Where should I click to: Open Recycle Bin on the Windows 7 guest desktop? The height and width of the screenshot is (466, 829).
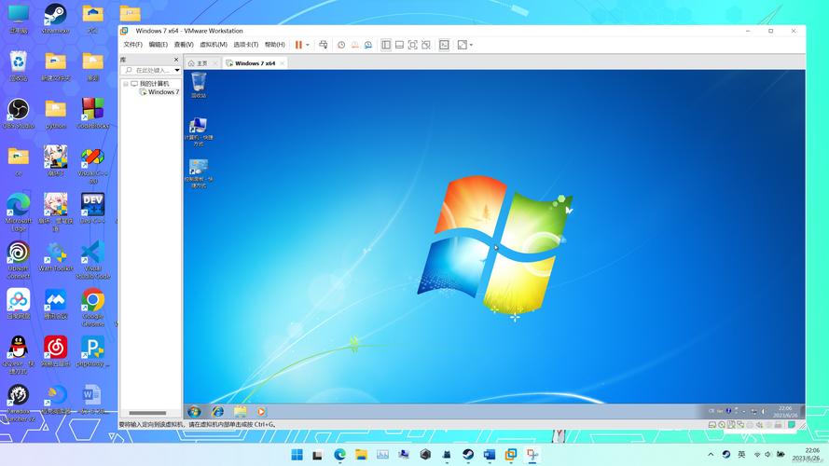(x=199, y=85)
